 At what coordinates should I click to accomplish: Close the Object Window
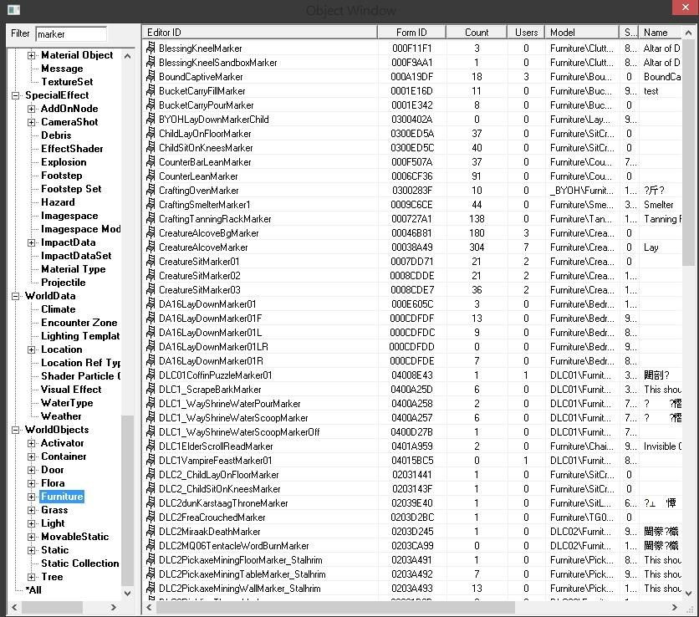tap(686, 8)
